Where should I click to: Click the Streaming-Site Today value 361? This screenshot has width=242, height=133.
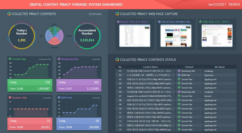coord(96,82)
